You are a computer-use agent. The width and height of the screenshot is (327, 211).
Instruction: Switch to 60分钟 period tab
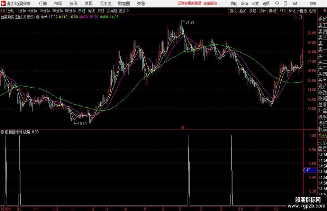[x=71, y=11]
